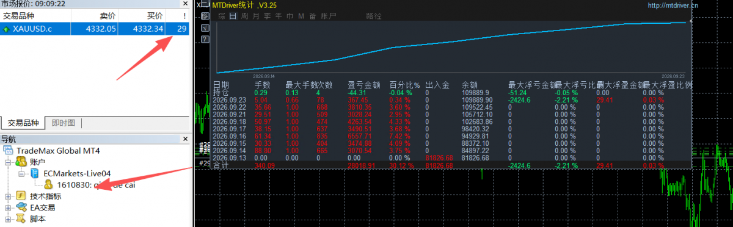Image resolution: width=733 pixels, height=227 pixels.
Task: Click the ! spread column header
Action: pos(184,16)
